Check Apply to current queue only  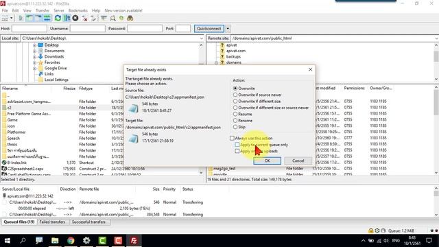click(237, 145)
